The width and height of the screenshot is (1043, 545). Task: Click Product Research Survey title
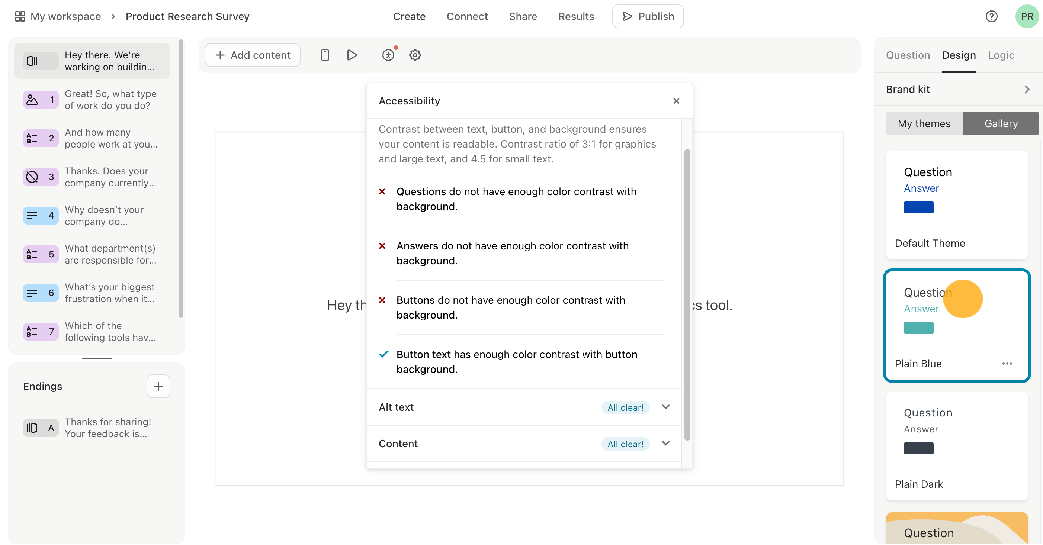click(187, 16)
